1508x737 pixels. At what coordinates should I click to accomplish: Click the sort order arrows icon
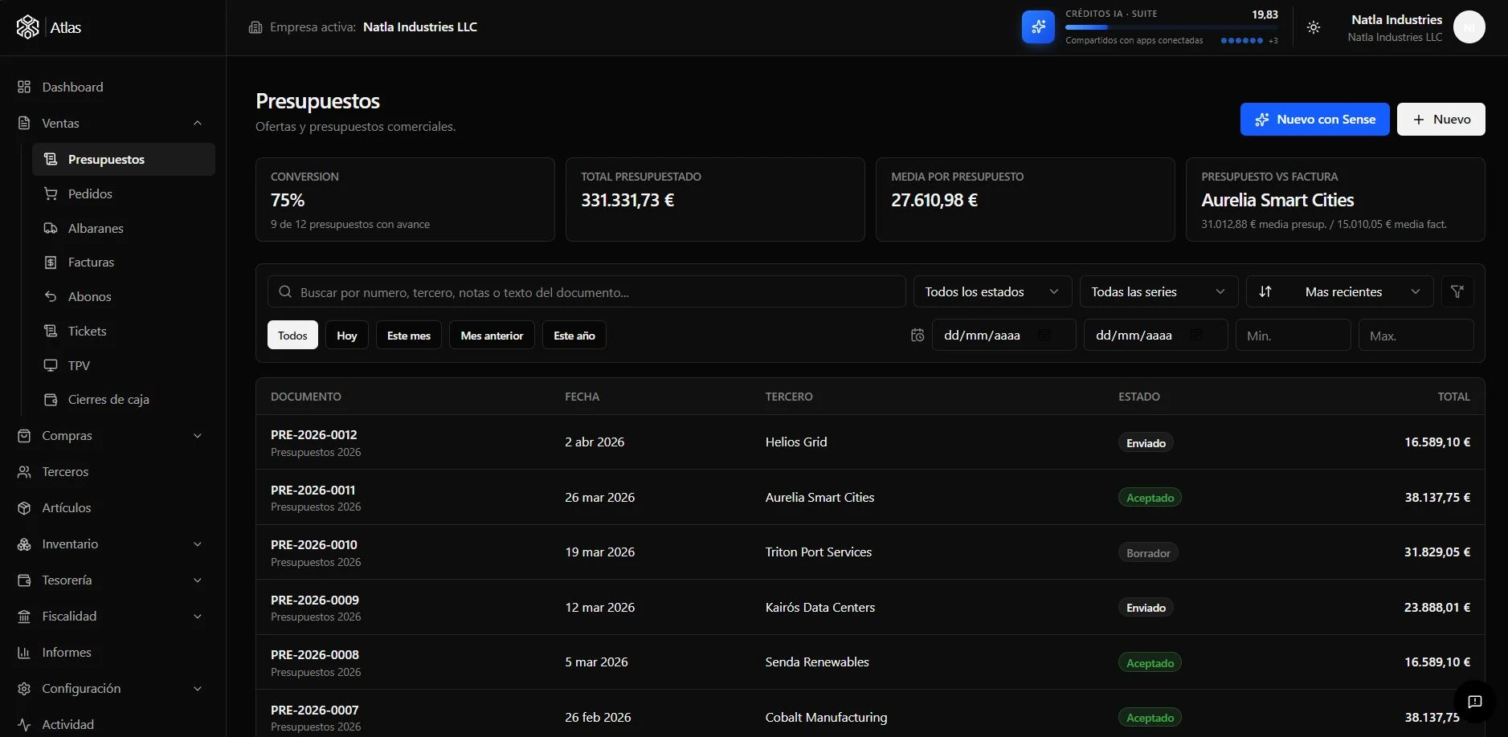pos(1265,291)
